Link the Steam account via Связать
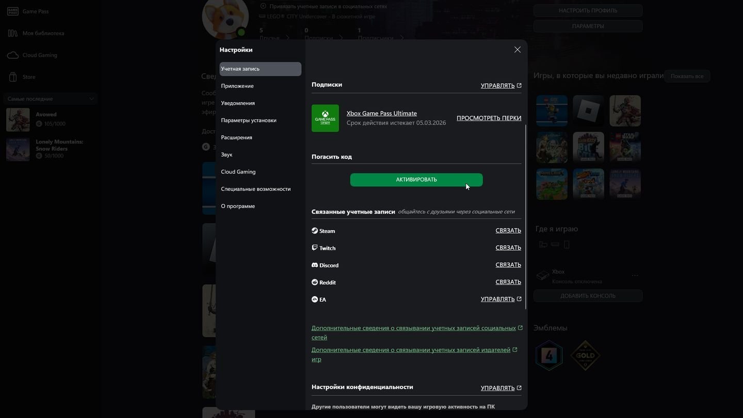This screenshot has width=743, height=418. [x=508, y=231]
